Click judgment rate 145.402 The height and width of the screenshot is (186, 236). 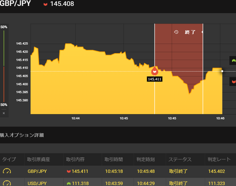click(x=216, y=171)
